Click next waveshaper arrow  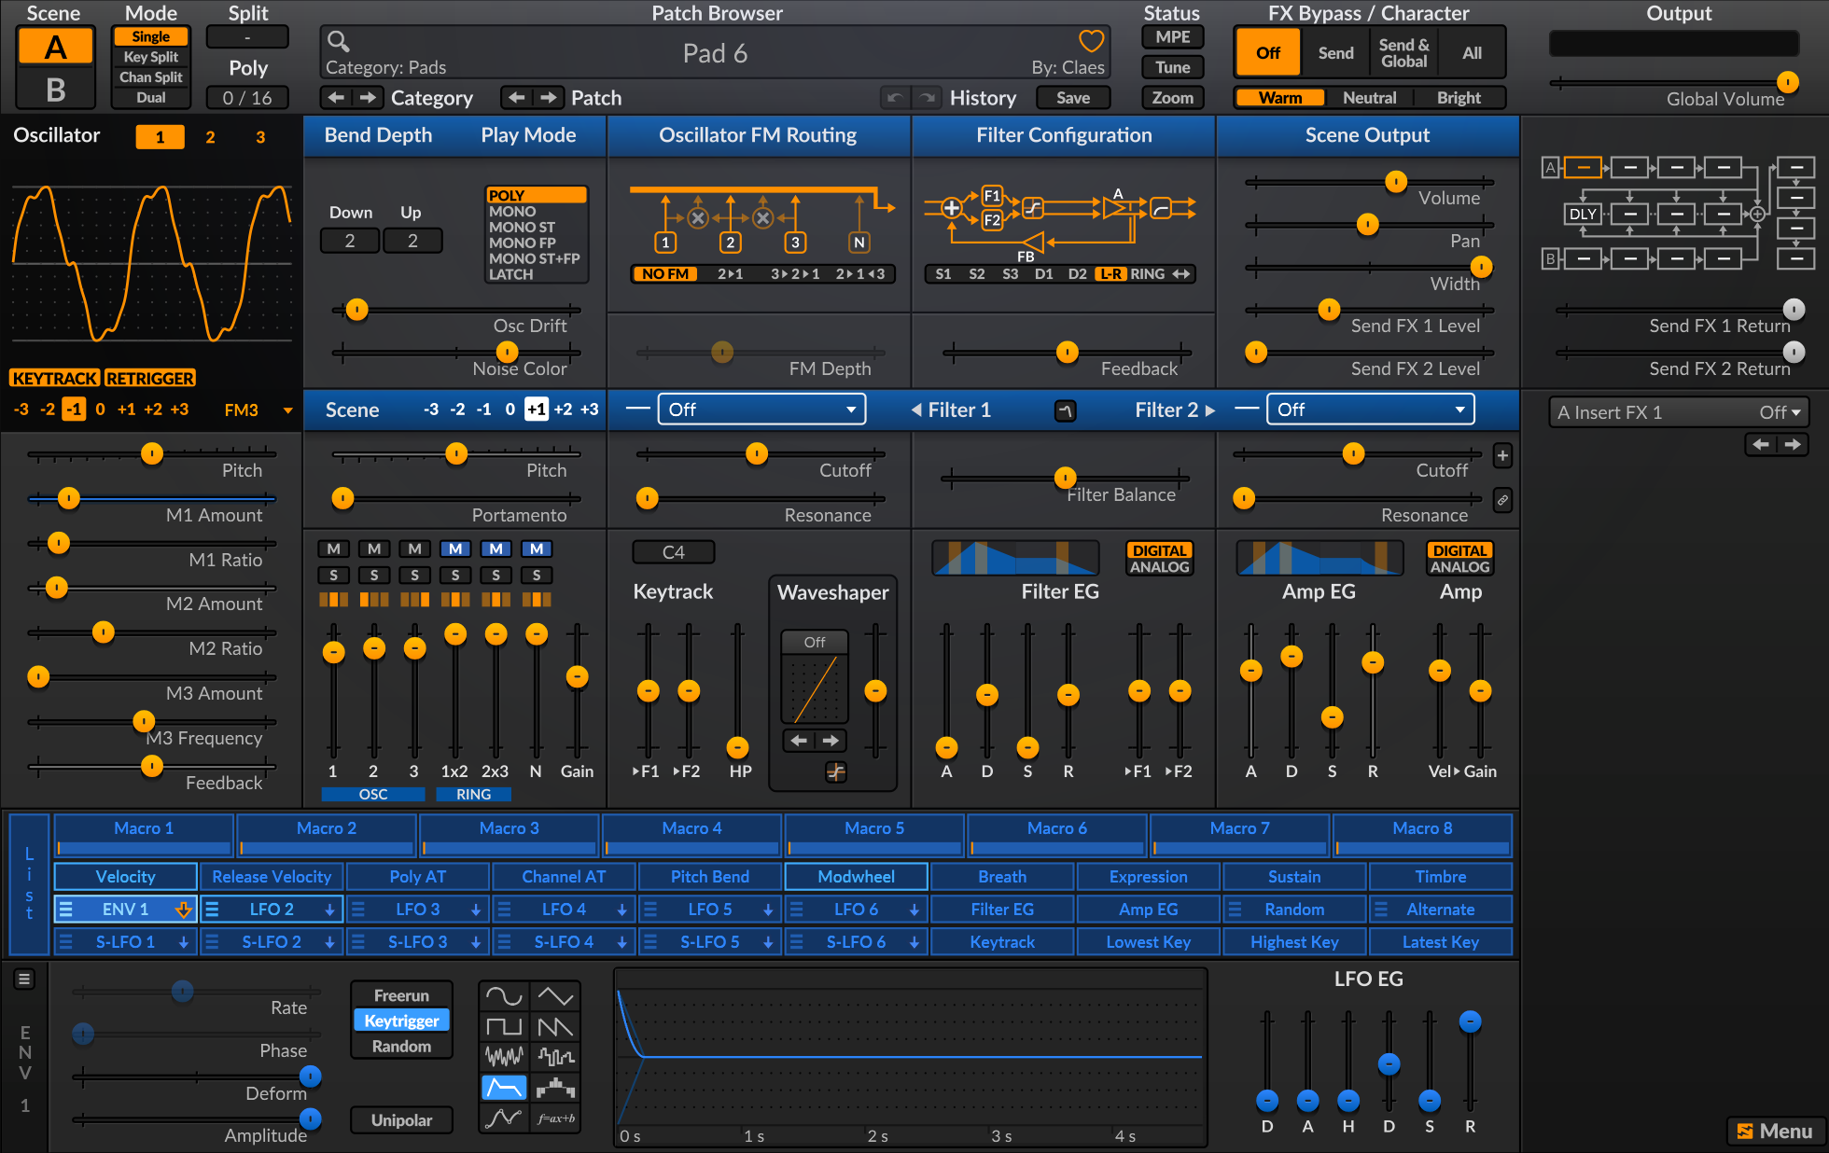pyautogui.click(x=831, y=741)
